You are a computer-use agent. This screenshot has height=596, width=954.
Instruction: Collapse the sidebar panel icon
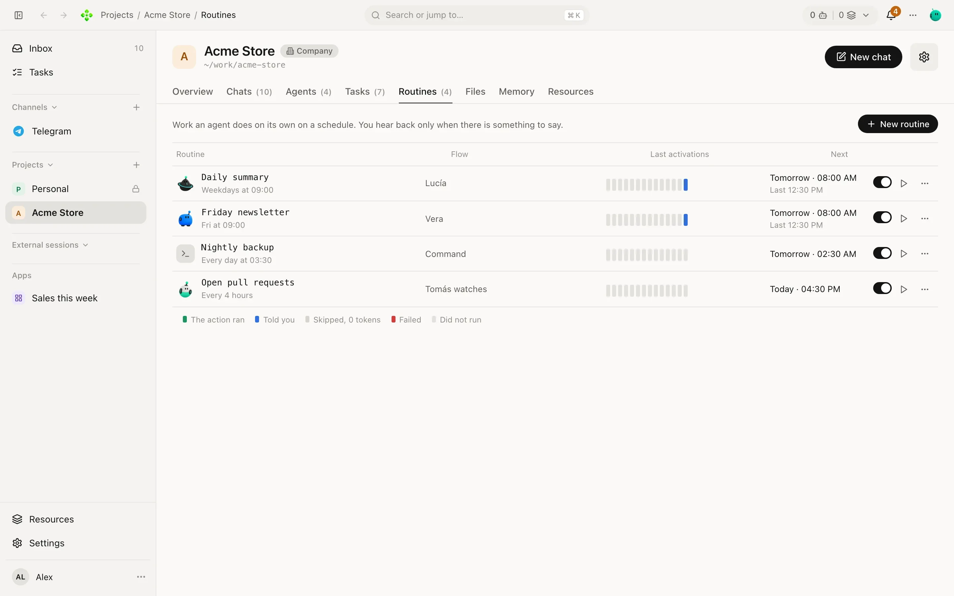coord(19,15)
